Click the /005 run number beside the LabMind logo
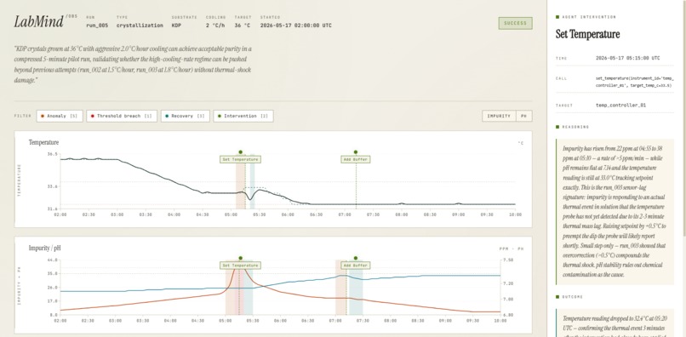The width and height of the screenshot is (686, 337). click(71, 16)
